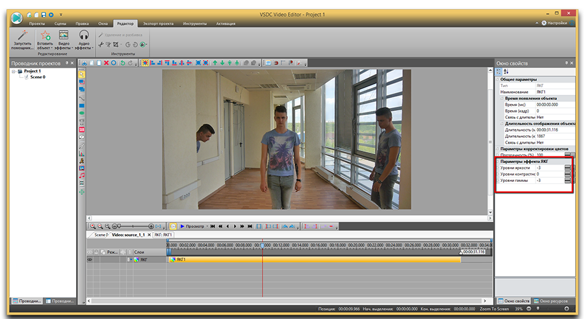Click the green wrench tool icon
Screen dimensions: 585x319
142,44
